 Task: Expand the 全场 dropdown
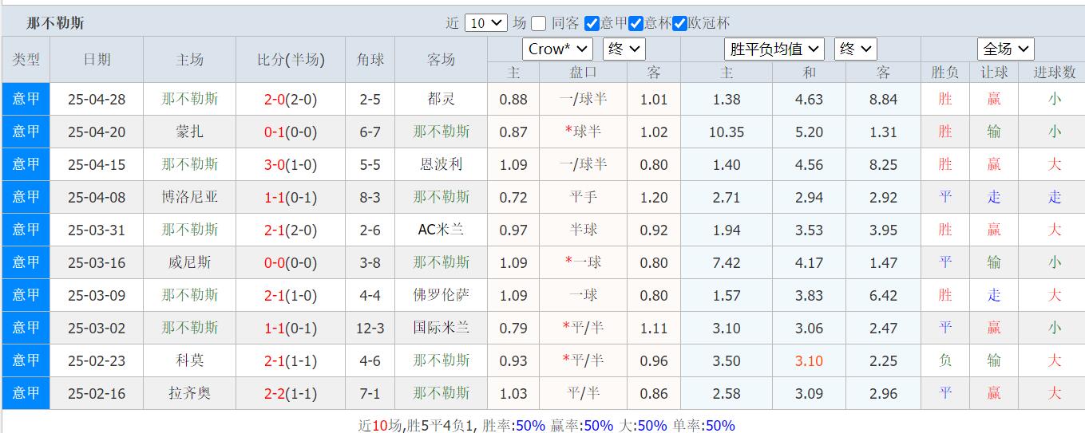point(1005,49)
